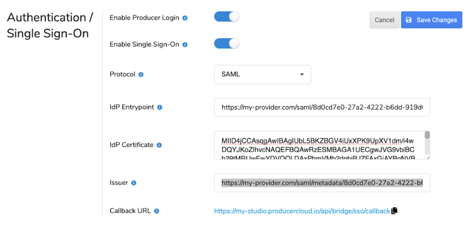Click the IdP Certificate scrollbar thumb
The height and width of the screenshot is (231, 466).
(x=427, y=135)
